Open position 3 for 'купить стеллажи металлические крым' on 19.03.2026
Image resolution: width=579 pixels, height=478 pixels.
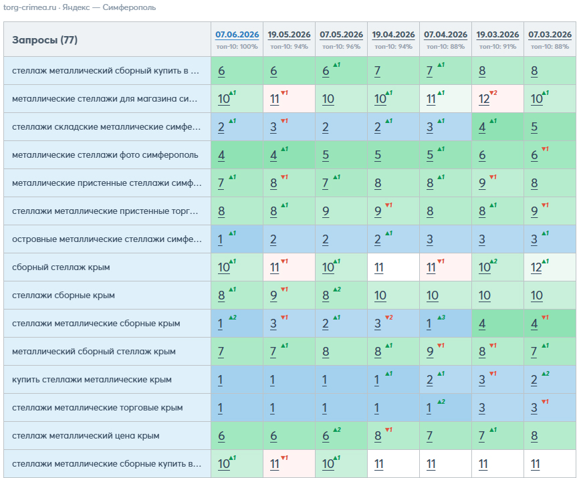[482, 380]
